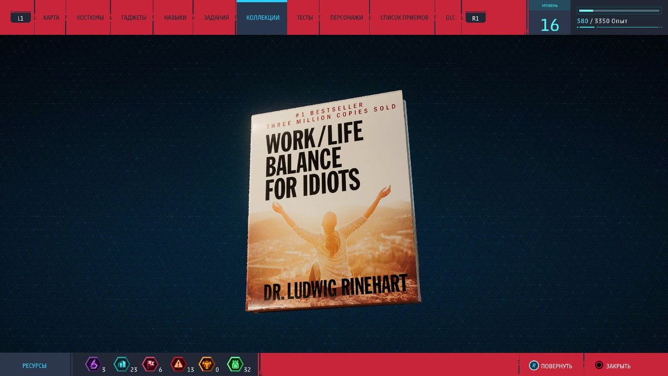The width and height of the screenshot is (668, 376).
Task: Open the DLC tab
Action: pos(450,18)
